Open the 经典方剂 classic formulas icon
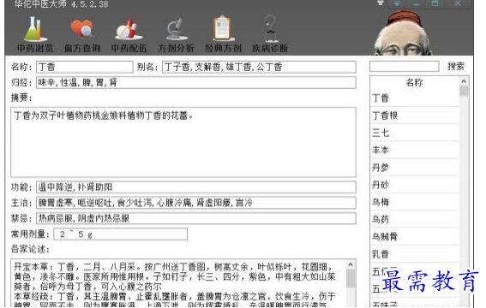 [223, 34]
